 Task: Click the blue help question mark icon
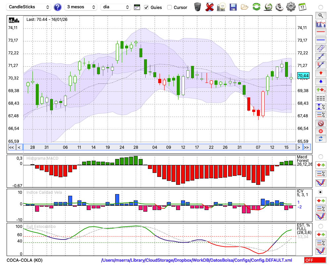pyautogui.click(x=58, y=7)
